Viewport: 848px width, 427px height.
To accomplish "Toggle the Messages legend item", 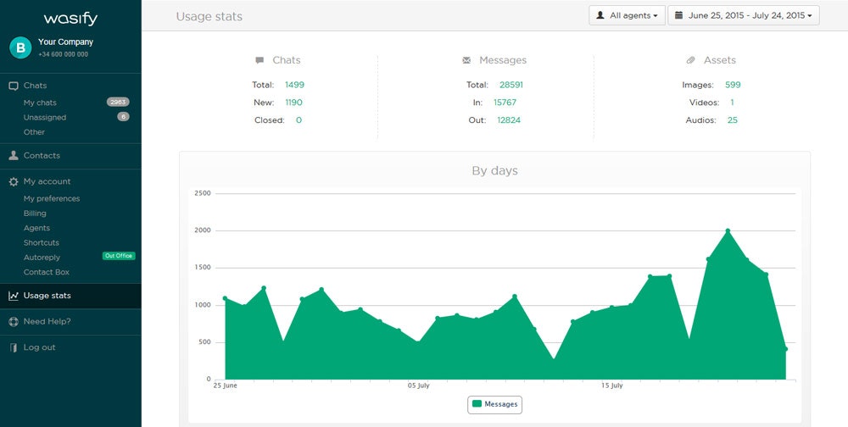I will tap(495, 404).
